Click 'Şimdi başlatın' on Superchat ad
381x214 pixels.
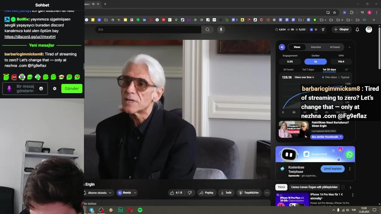tap(332, 169)
